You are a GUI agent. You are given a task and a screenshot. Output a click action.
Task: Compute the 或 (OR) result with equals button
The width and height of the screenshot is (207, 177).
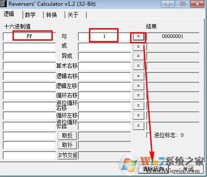point(139,46)
